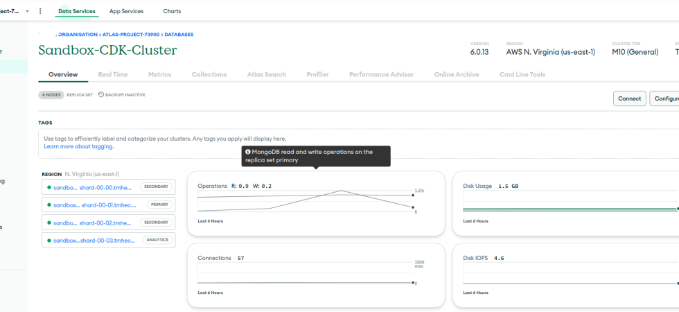
Task: Click the ANALYTICS badge
Action: pyautogui.click(x=157, y=240)
